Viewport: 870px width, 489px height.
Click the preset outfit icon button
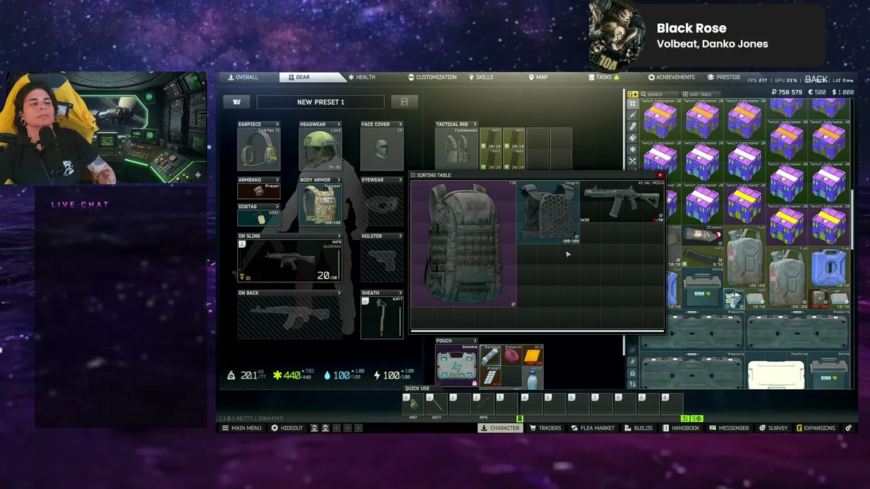coord(237,102)
